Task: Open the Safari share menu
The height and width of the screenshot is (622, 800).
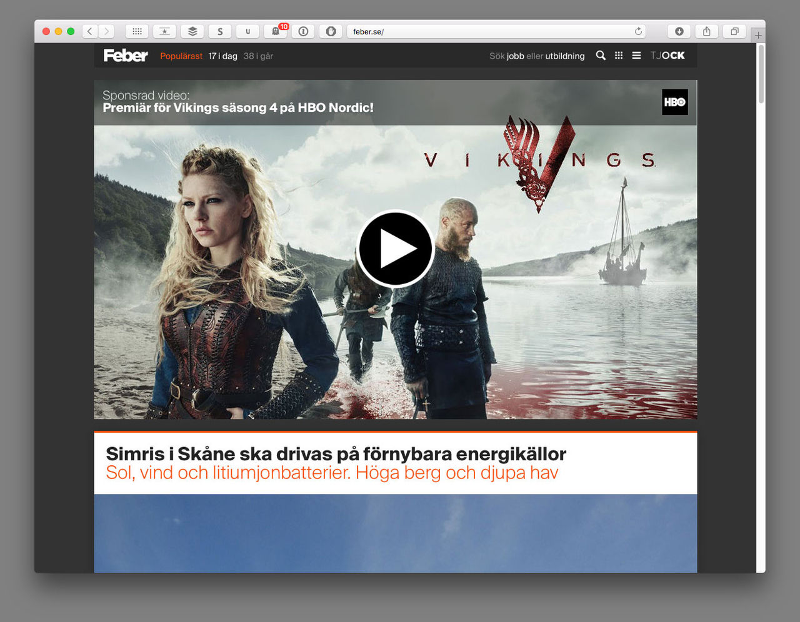Action: (707, 31)
